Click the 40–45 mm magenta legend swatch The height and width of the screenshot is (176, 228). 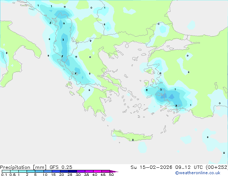[97, 171]
